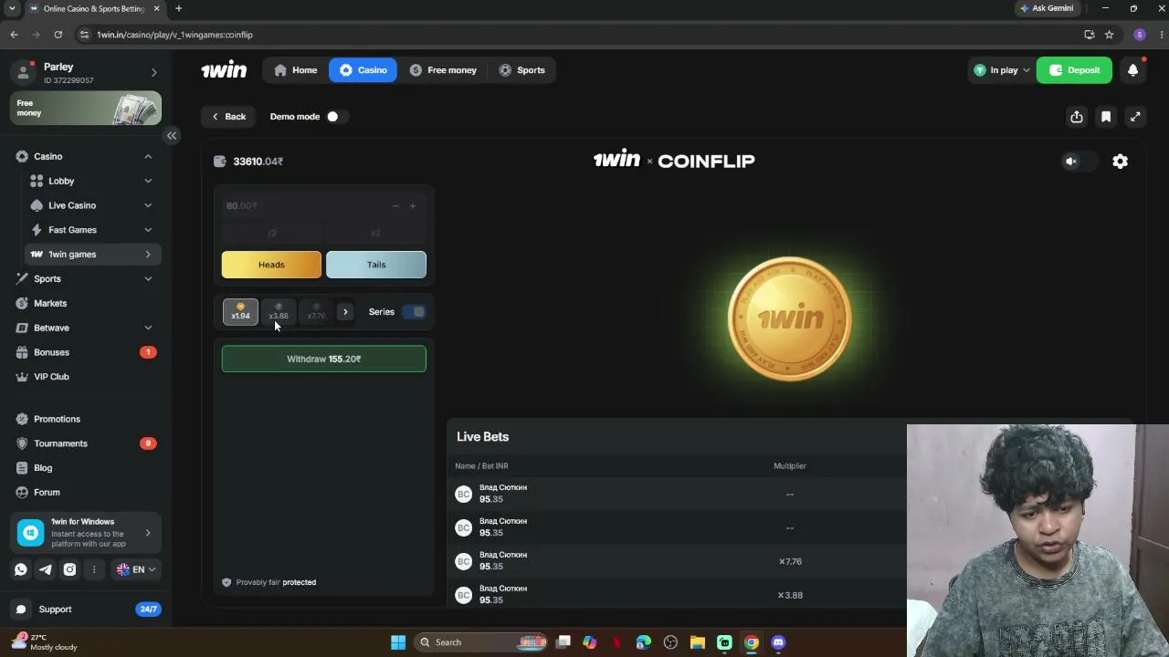Click the wallet balance icon
Viewport: 1169px width, 657px height.
point(219,162)
